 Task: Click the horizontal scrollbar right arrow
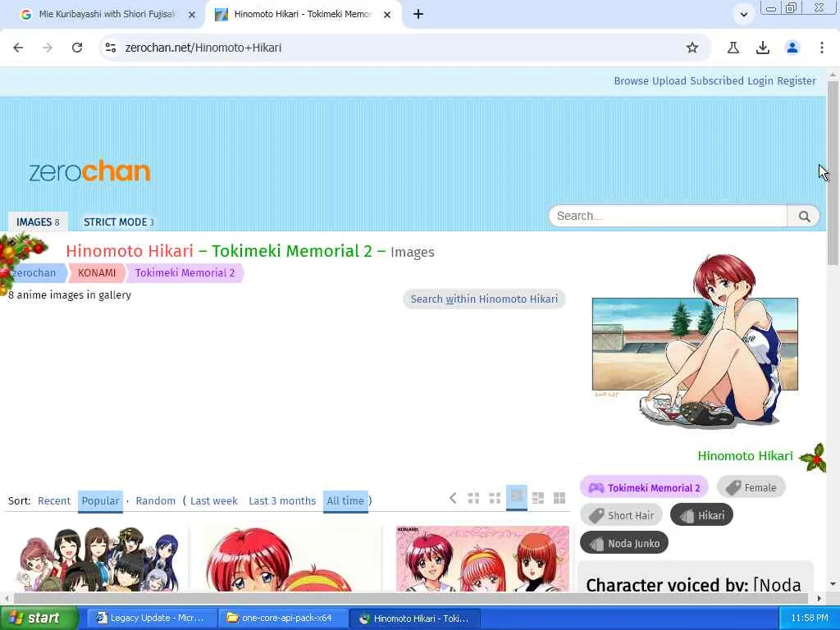(x=819, y=598)
